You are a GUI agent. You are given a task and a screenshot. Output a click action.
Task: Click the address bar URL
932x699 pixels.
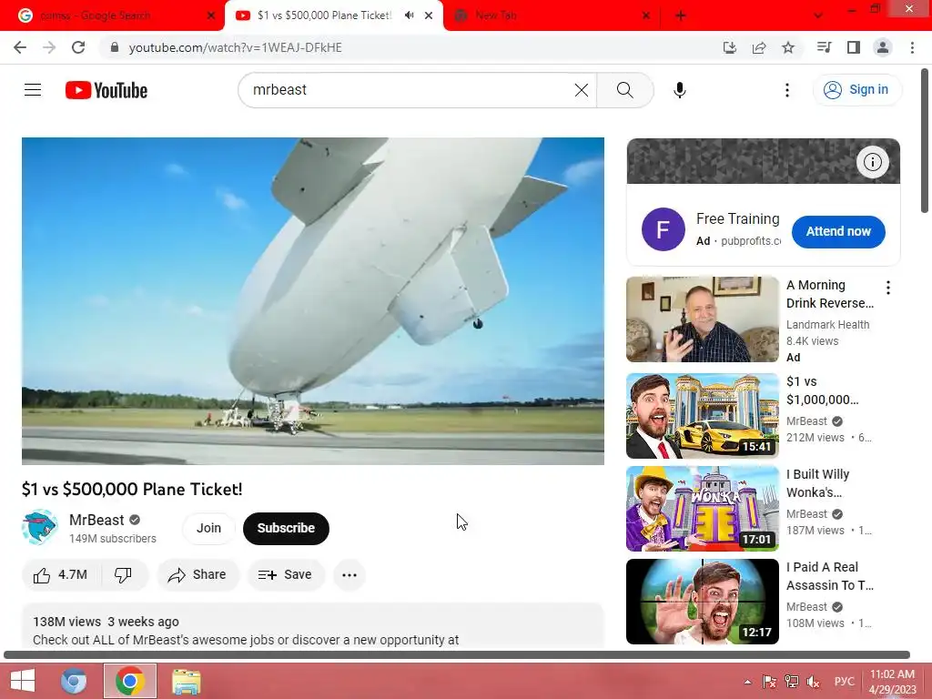coord(235,47)
